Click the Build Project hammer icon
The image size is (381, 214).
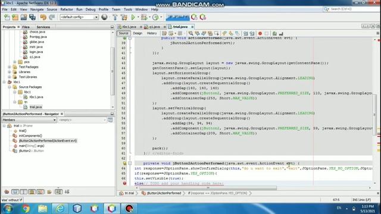click(115, 17)
